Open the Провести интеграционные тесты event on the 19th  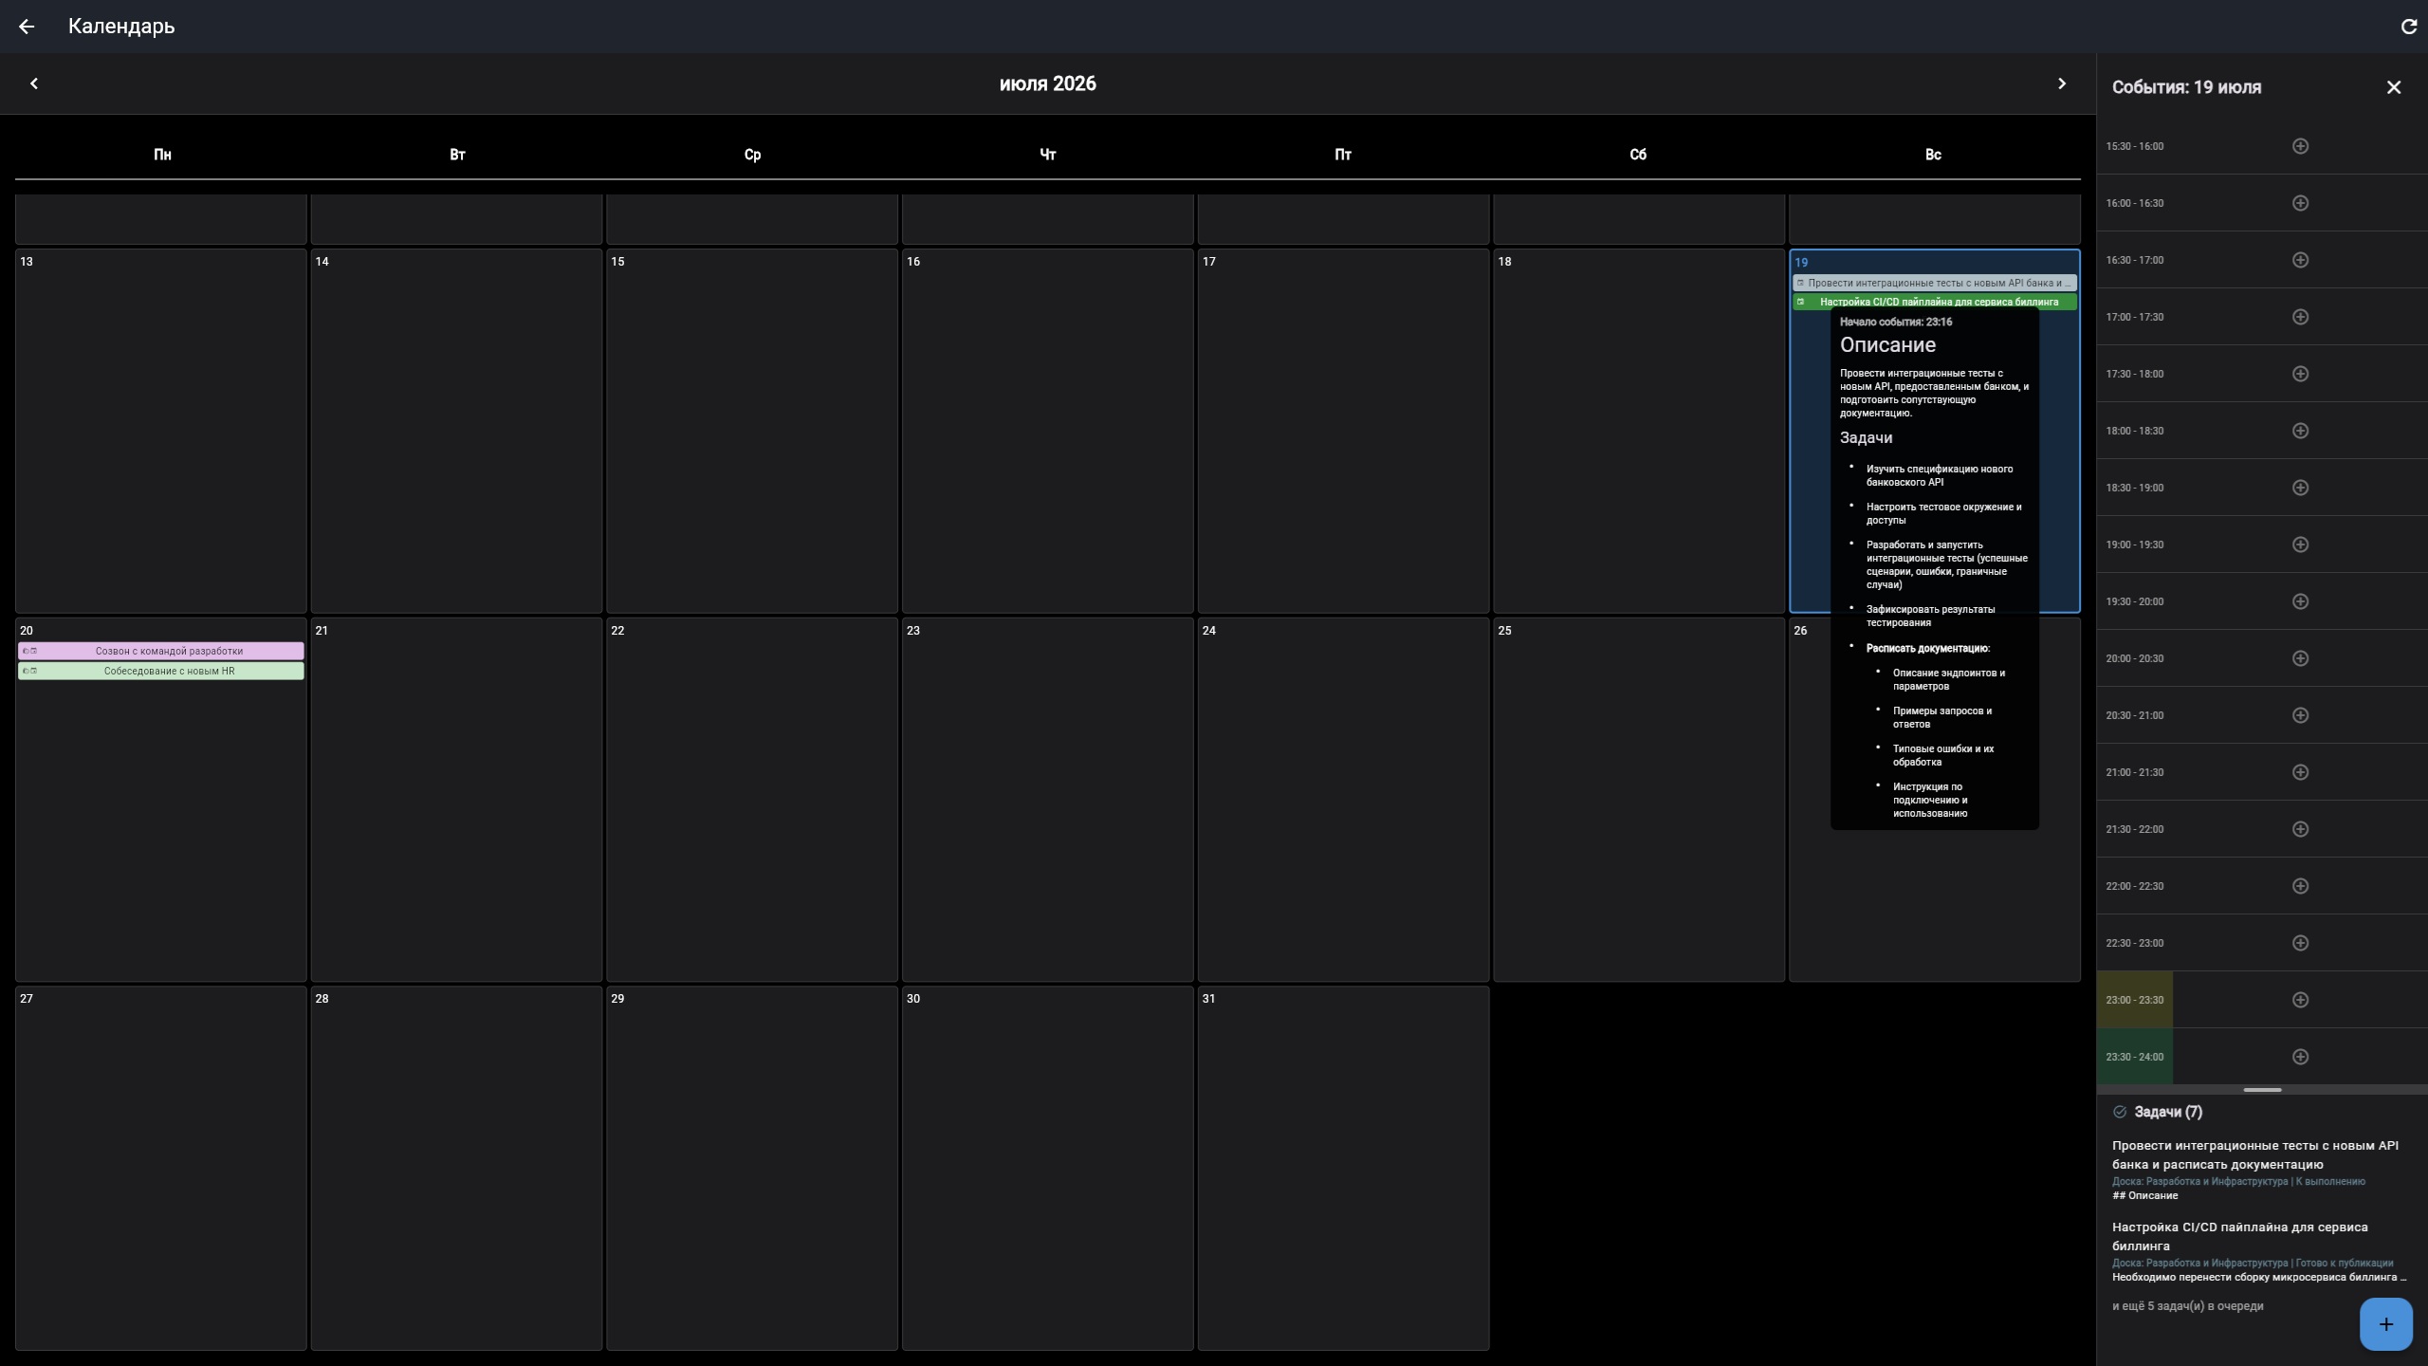(1934, 283)
